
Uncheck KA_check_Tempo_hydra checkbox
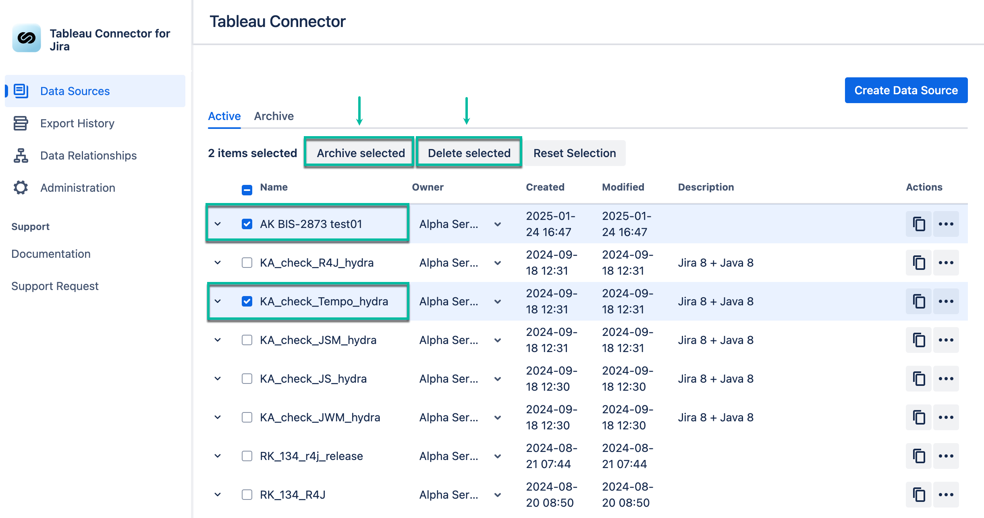(x=247, y=301)
